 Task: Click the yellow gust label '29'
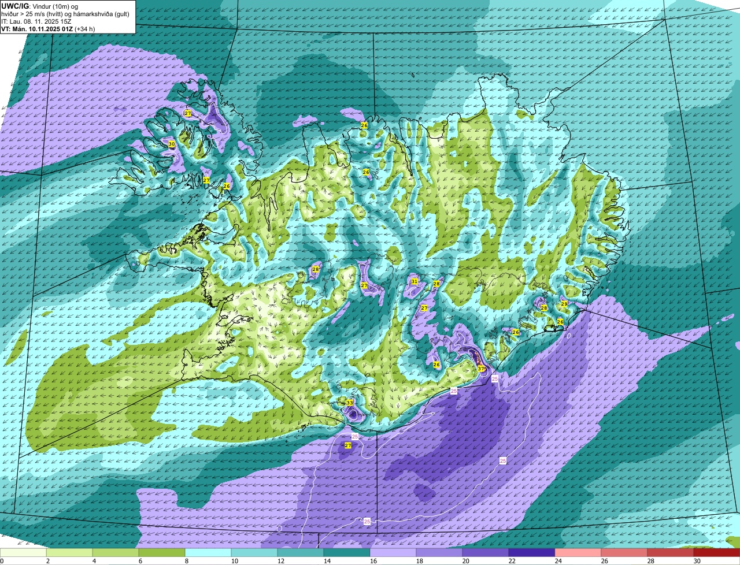coord(564,304)
